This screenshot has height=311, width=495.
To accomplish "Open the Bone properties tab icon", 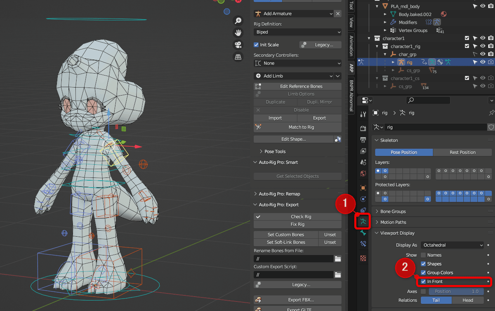I will [363, 233].
